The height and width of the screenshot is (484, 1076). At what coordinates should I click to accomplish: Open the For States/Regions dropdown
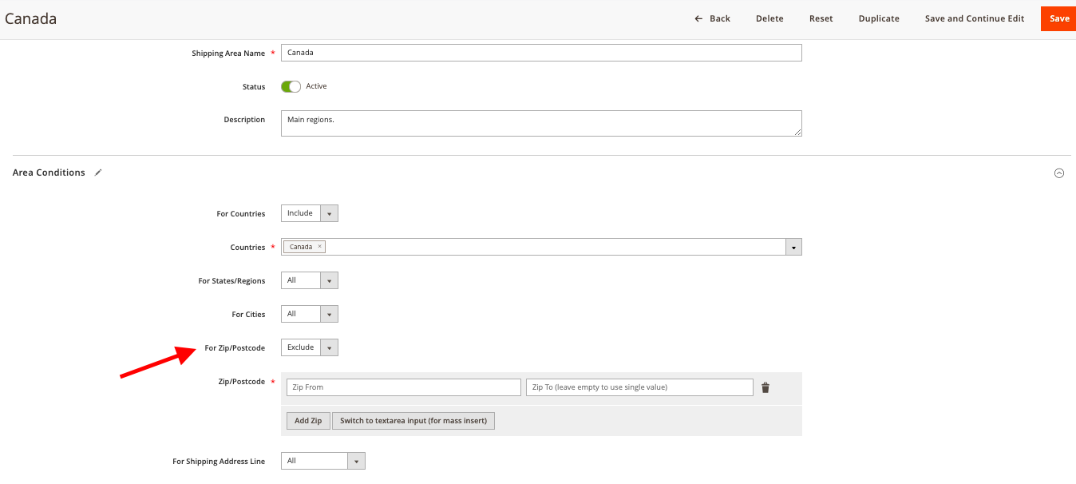[310, 280]
